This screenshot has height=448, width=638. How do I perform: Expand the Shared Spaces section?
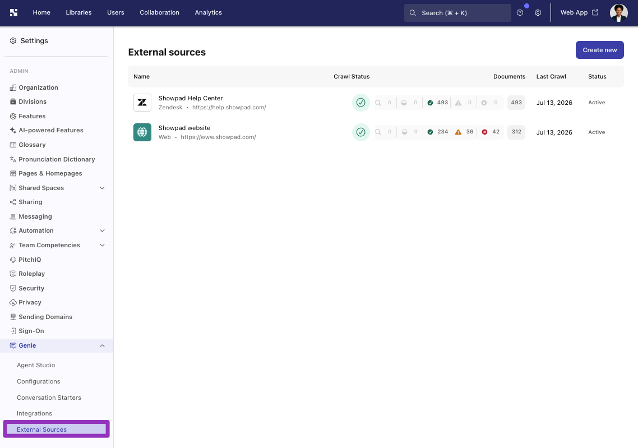102,188
